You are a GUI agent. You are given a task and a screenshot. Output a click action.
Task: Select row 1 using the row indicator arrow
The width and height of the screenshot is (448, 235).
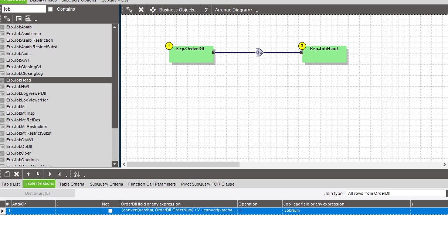coord(3,211)
